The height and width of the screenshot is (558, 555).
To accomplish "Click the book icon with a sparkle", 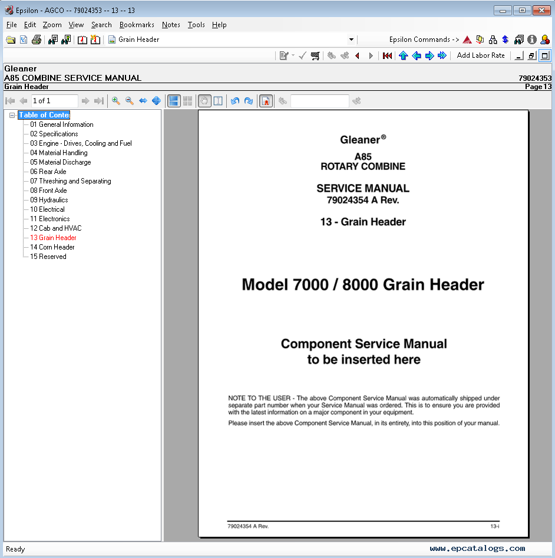I will (95, 40).
